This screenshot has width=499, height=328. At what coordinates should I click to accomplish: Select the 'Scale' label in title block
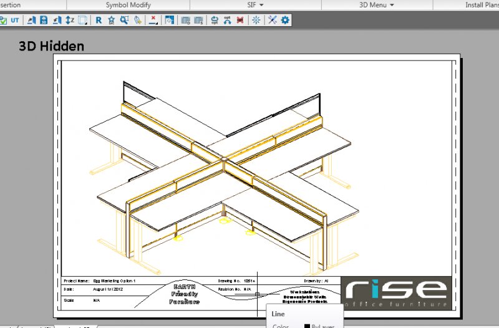[69, 301]
